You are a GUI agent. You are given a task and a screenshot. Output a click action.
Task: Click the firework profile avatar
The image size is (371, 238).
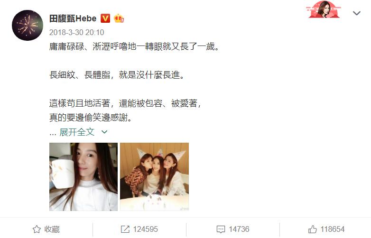(28, 25)
